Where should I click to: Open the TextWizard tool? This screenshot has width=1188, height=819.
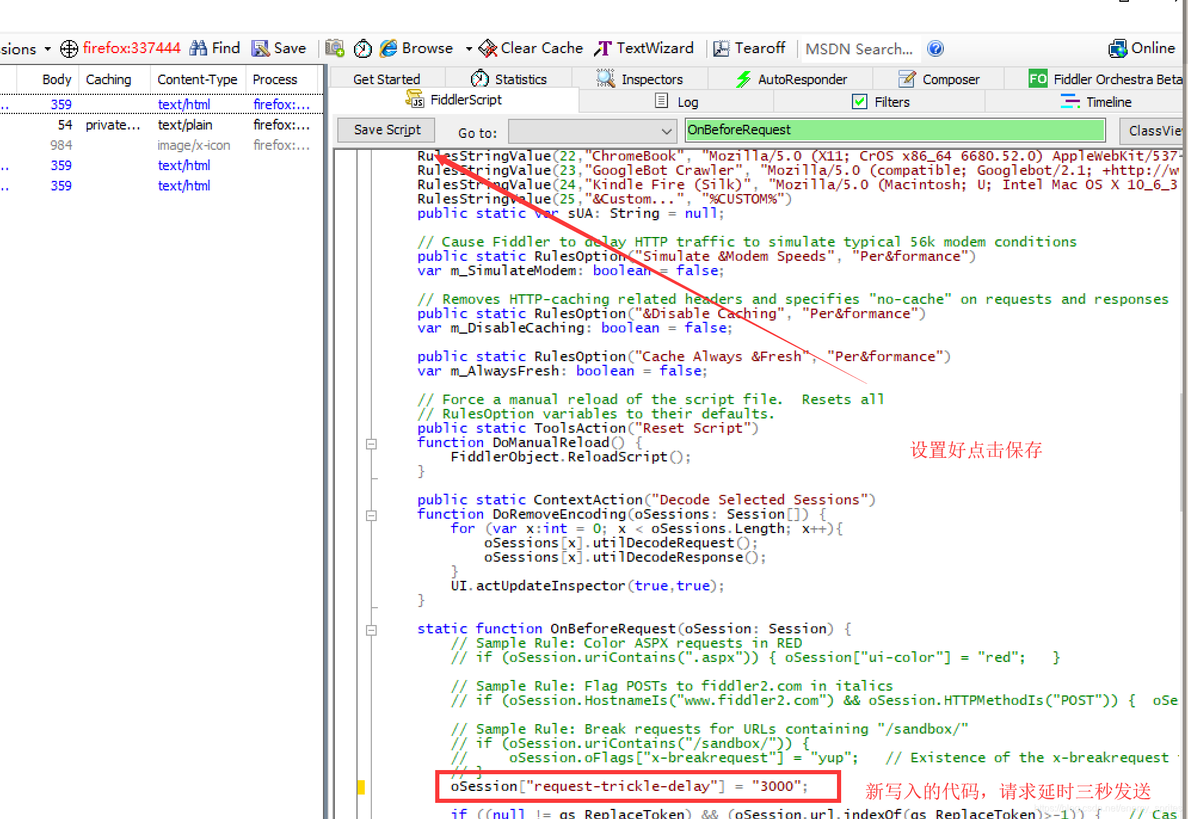(644, 48)
